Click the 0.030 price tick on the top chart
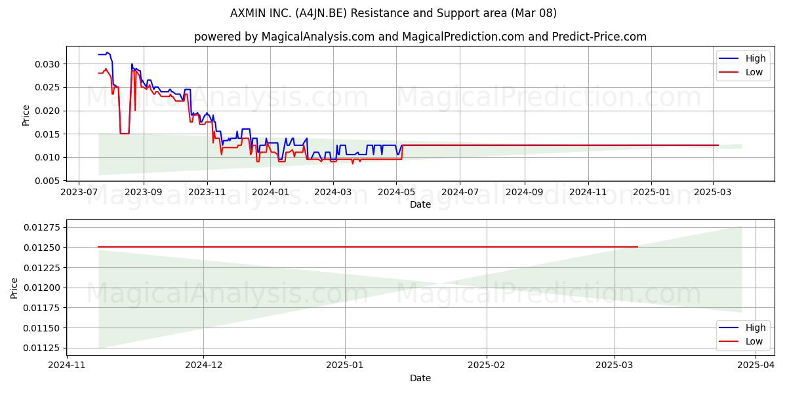This screenshot has height=393, width=787. pyautogui.click(x=49, y=64)
